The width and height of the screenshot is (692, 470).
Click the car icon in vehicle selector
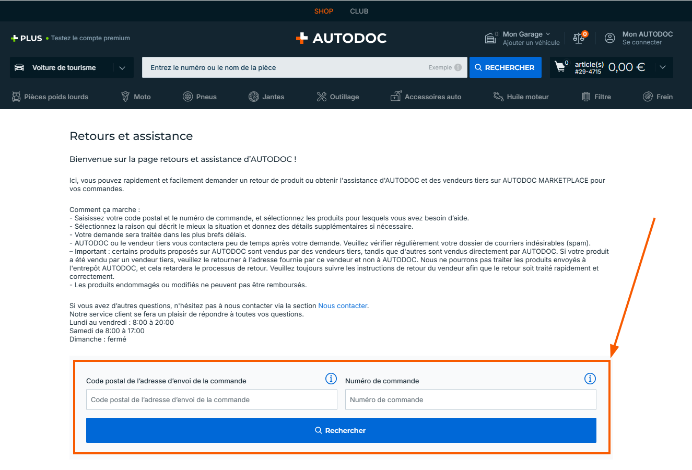point(19,67)
